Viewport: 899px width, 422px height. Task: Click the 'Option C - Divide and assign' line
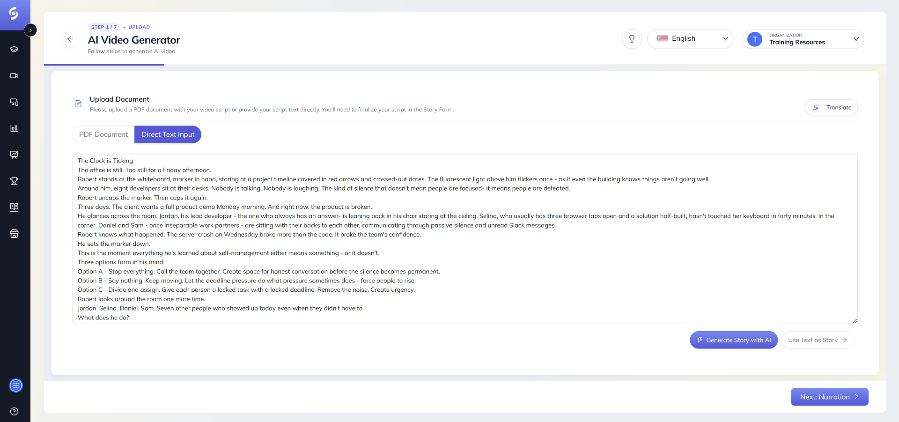[246, 290]
